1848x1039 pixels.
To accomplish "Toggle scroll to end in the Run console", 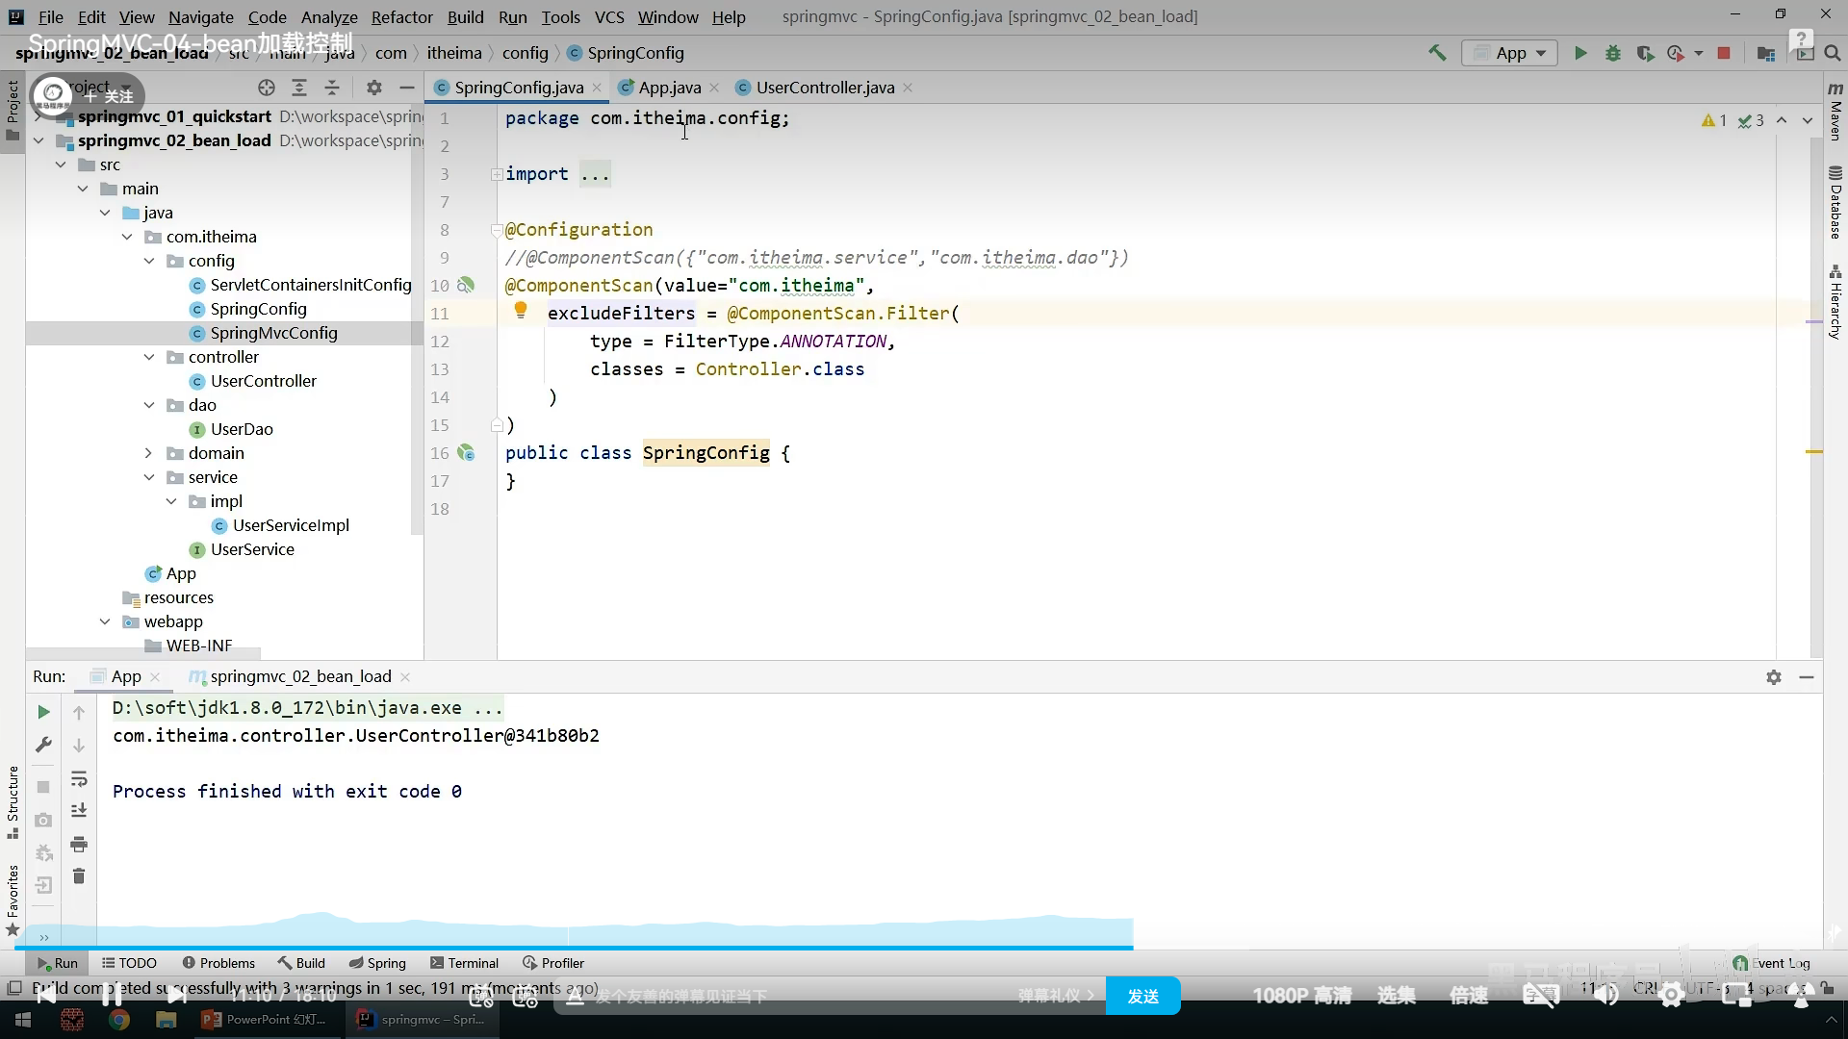I will (x=79, y=811).
